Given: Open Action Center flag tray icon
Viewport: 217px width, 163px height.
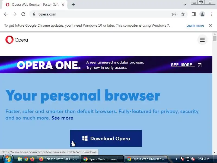Looking at the screenshot, I should click(x=182, y=159).
